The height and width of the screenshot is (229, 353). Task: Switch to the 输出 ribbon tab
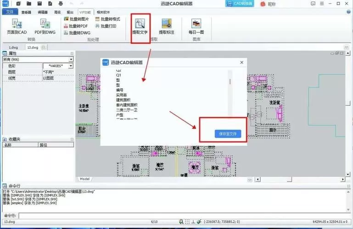[x=70, y=12]
